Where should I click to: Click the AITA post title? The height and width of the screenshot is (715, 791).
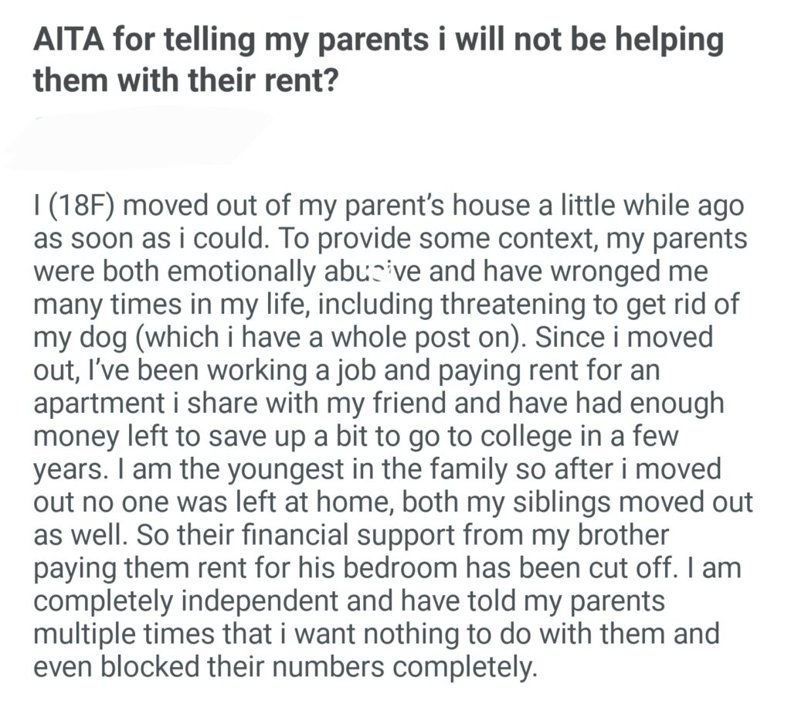pyautogui.click(x=379, y=59)
